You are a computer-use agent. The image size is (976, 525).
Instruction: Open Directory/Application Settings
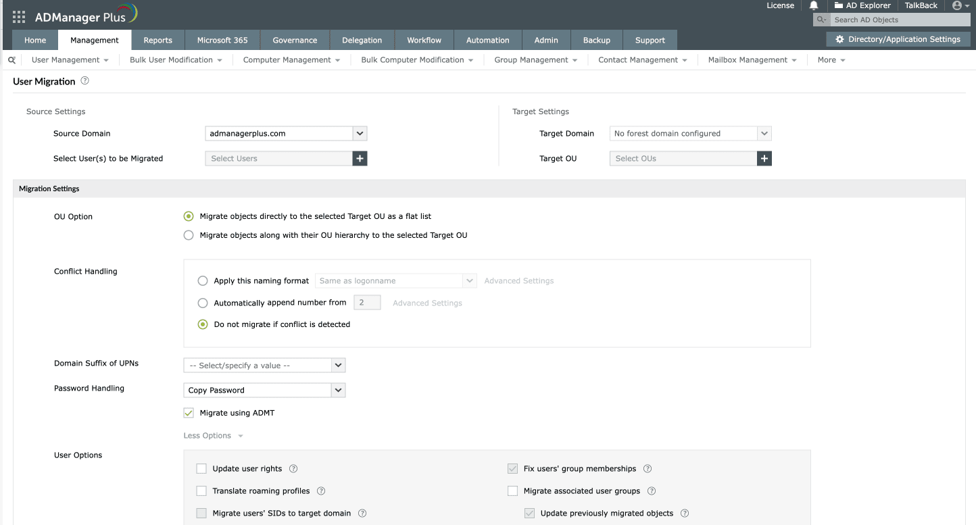click(x=898, y=39)
